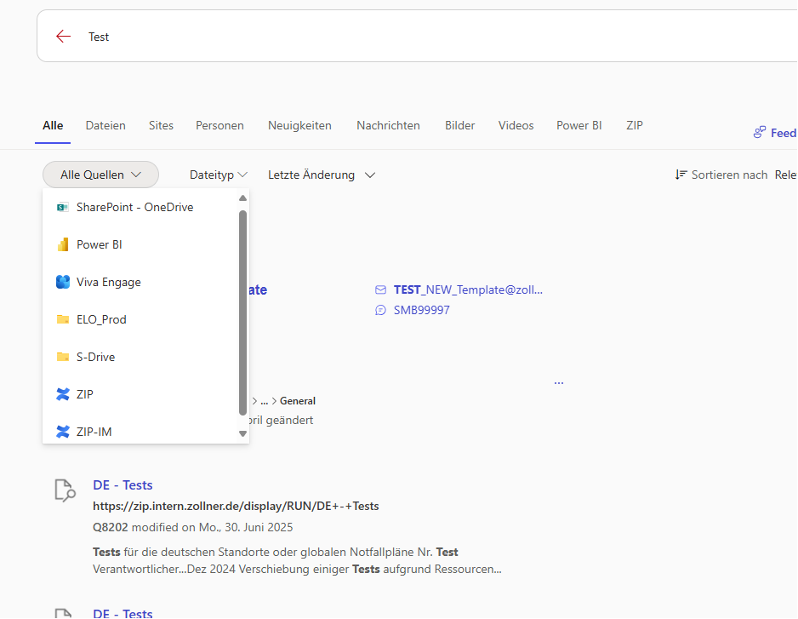Open the SMB99997 chat link
Screen dimensions: 798x619
421,310
